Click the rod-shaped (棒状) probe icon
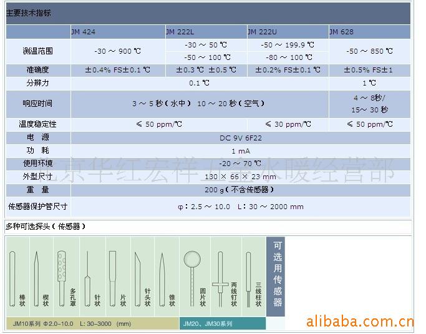The image size is (426, 334). tap(12, 279)
